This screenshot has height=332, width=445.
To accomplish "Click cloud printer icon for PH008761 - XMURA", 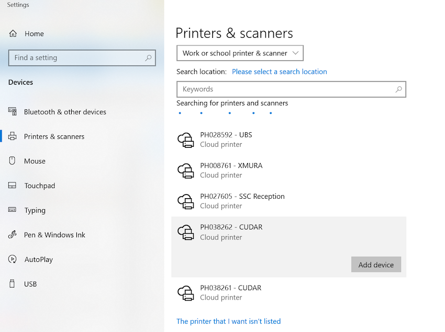I will 186,170.
